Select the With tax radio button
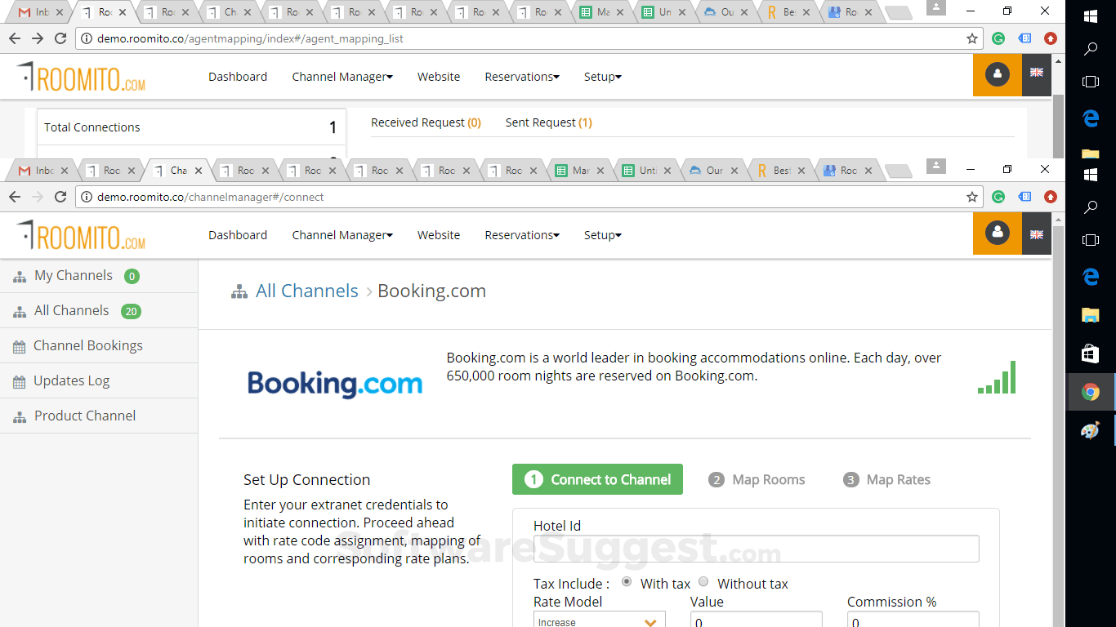 tap(627, 581)
